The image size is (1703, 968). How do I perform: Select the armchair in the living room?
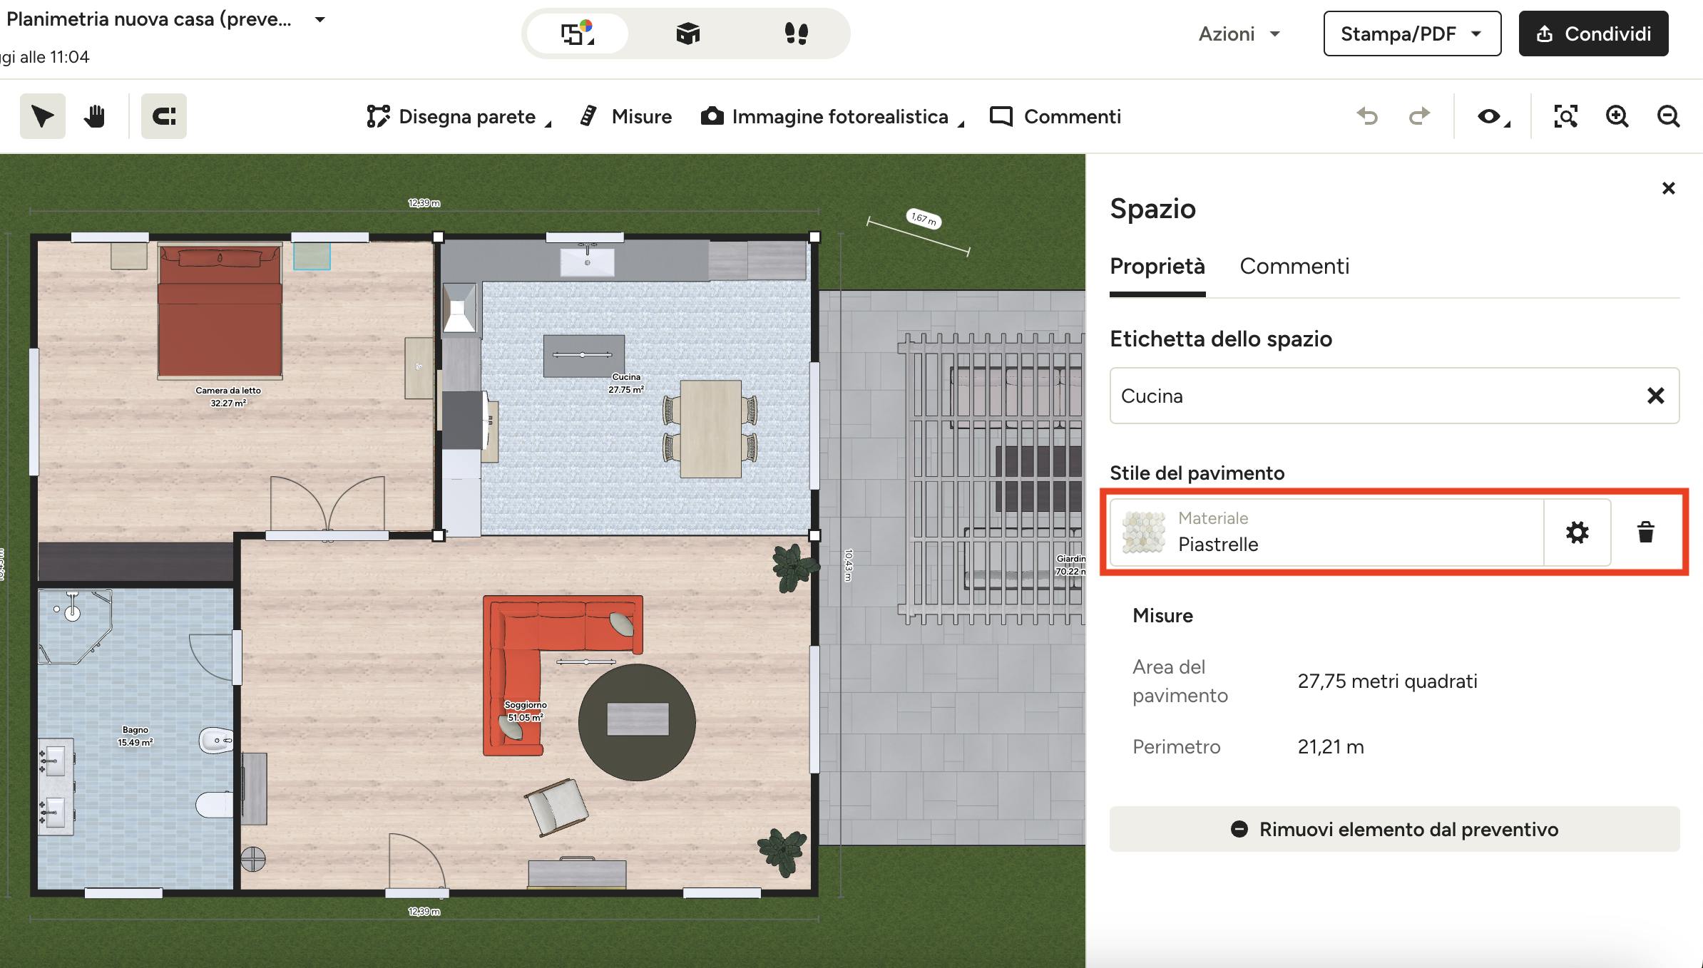coord(556,807)
